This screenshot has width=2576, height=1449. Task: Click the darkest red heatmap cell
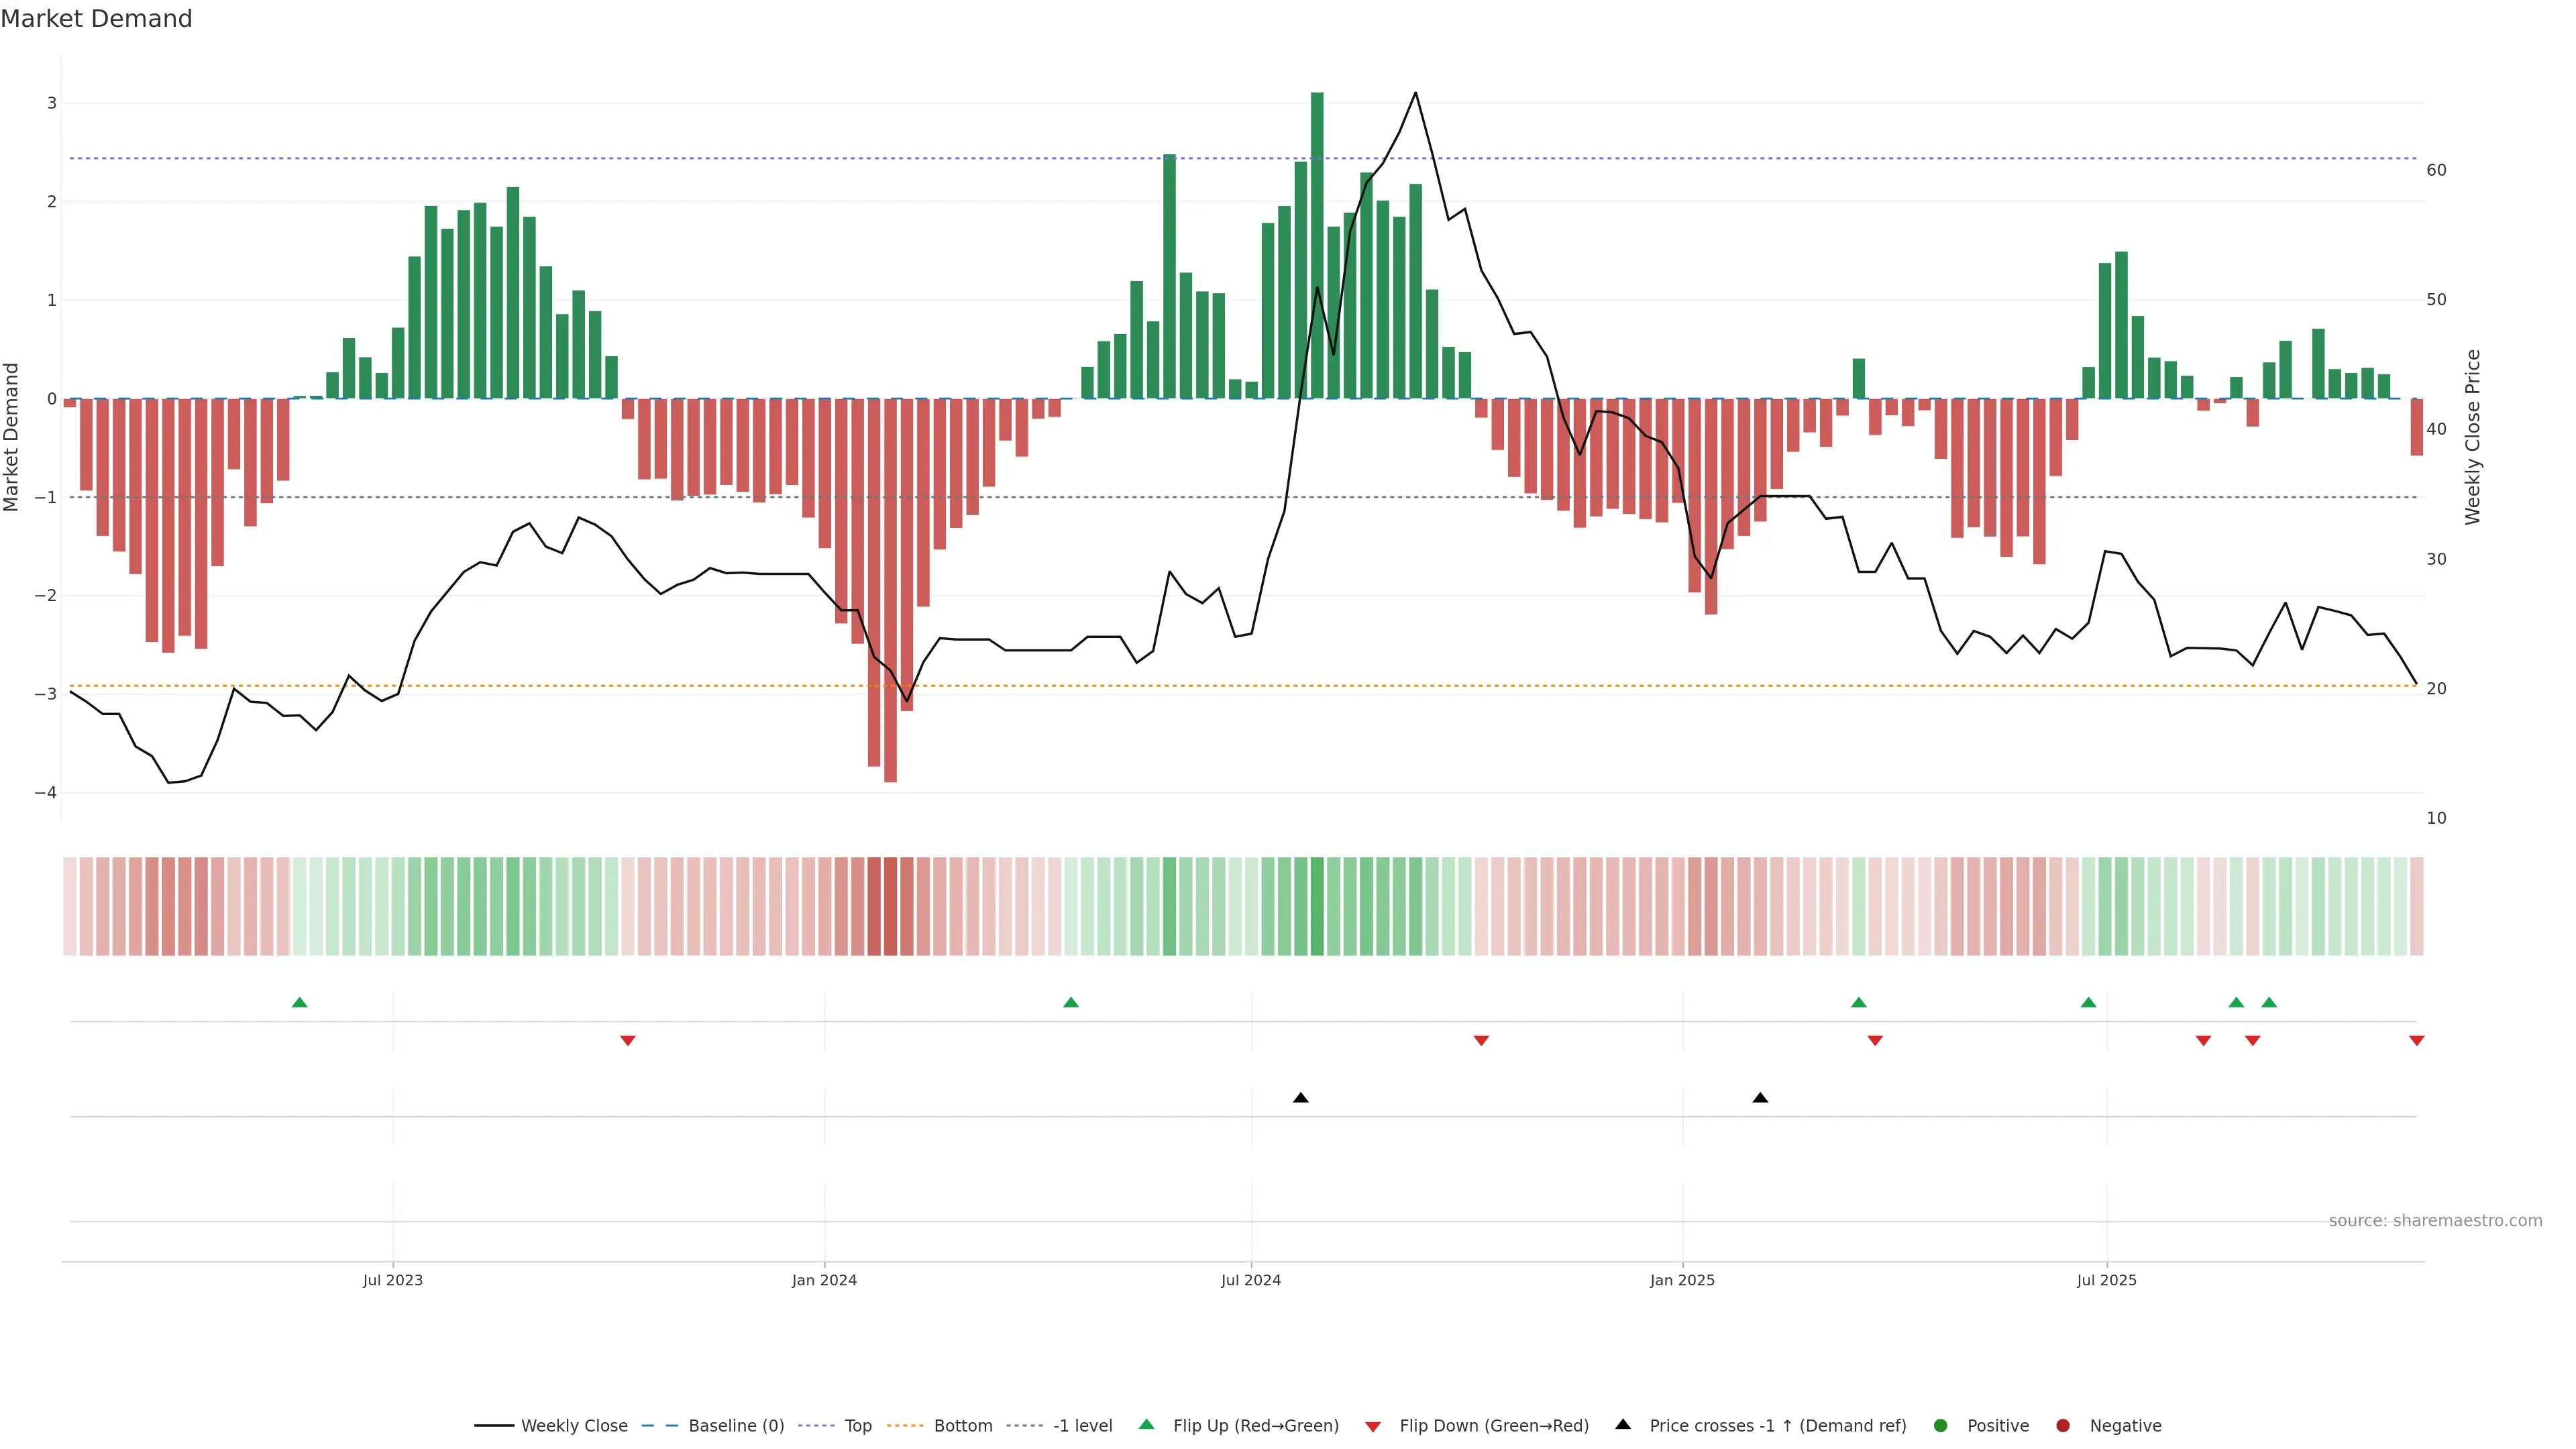tap(890, 906)
